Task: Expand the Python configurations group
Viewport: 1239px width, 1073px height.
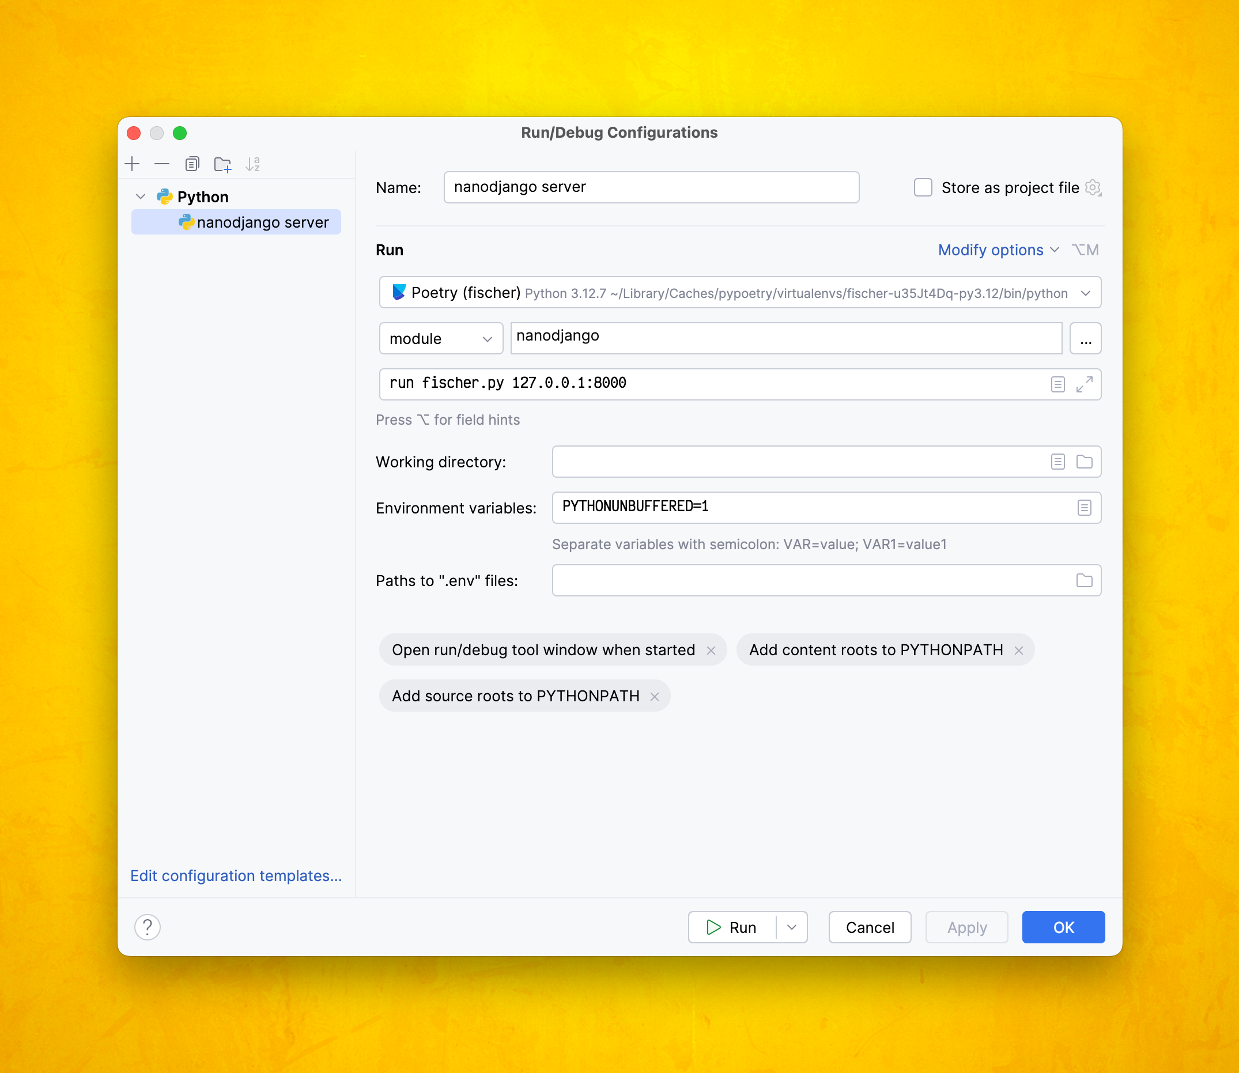Action: (x=140, y=195)
